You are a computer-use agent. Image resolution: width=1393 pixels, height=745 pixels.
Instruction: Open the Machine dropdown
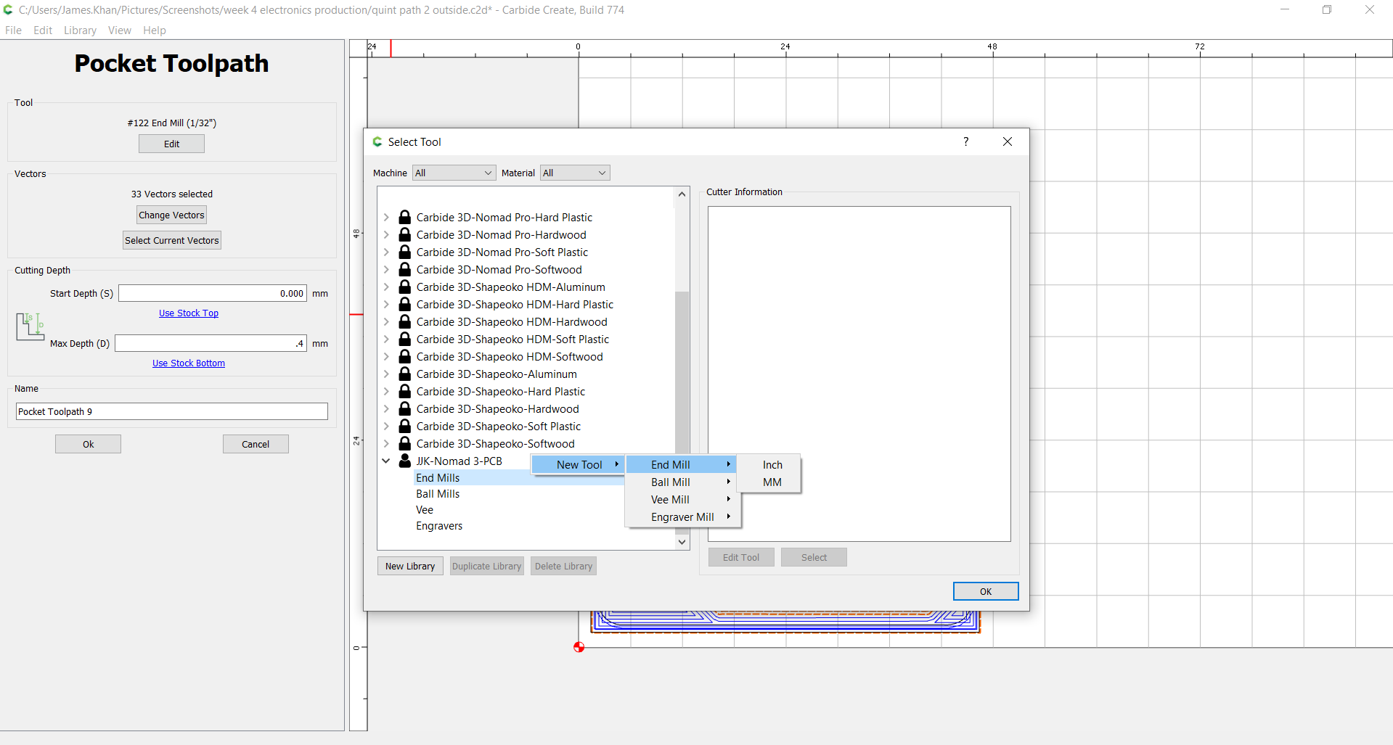454,173
